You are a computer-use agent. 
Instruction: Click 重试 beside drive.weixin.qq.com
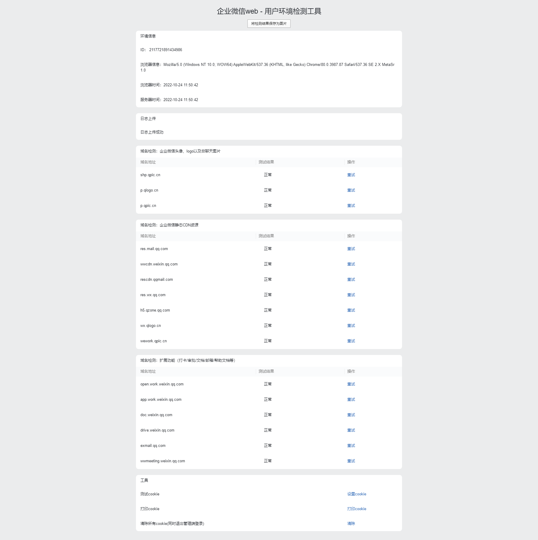tap(351, 430)
